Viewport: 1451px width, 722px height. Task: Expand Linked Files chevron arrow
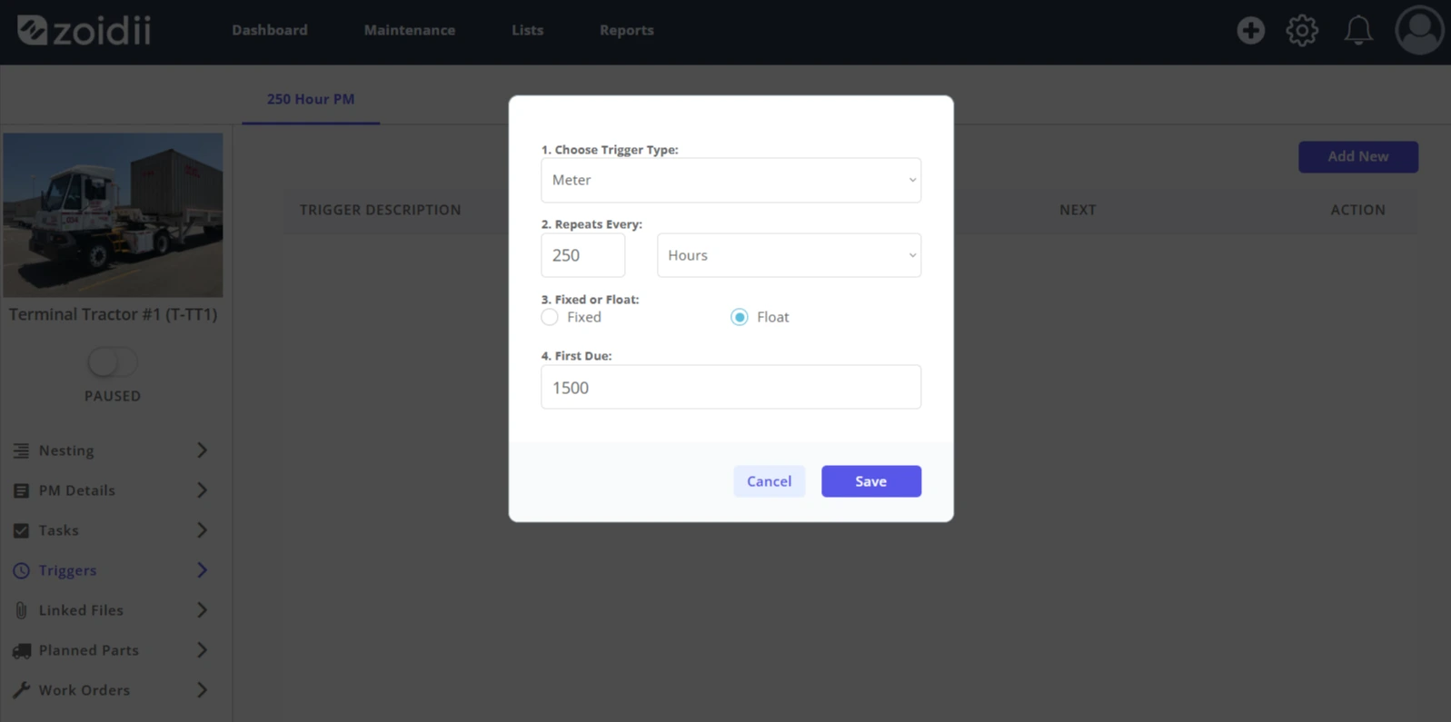(202, 610)
